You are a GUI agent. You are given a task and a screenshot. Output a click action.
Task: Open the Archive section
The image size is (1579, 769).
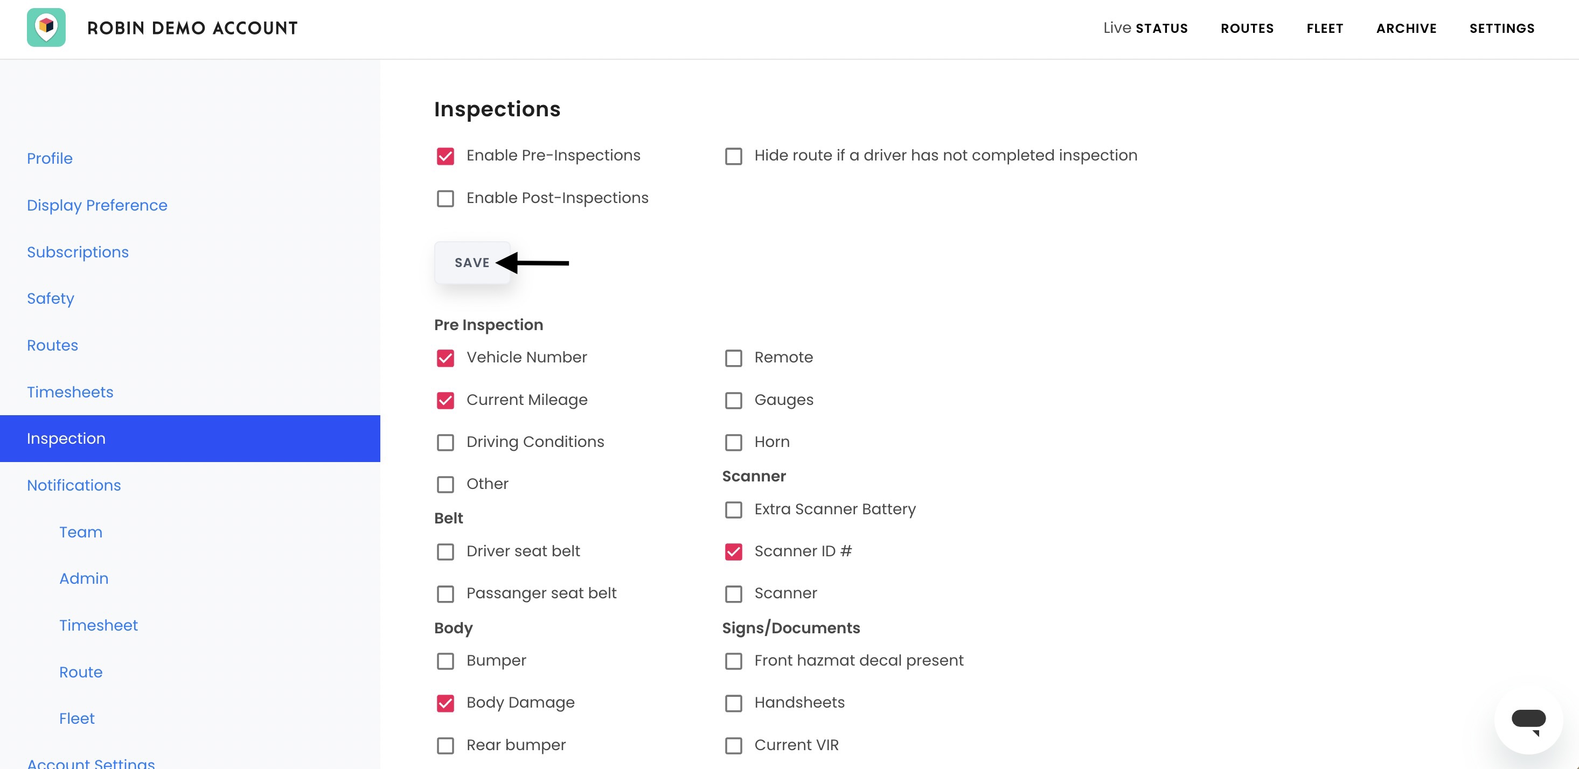click(1406, 28)
